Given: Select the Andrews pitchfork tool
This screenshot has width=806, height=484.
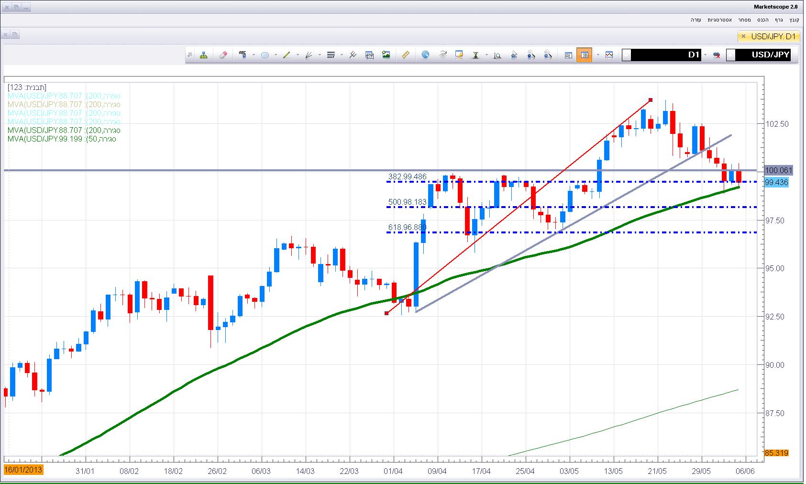Looking at the screenshot, I should [x=353, y=55].
